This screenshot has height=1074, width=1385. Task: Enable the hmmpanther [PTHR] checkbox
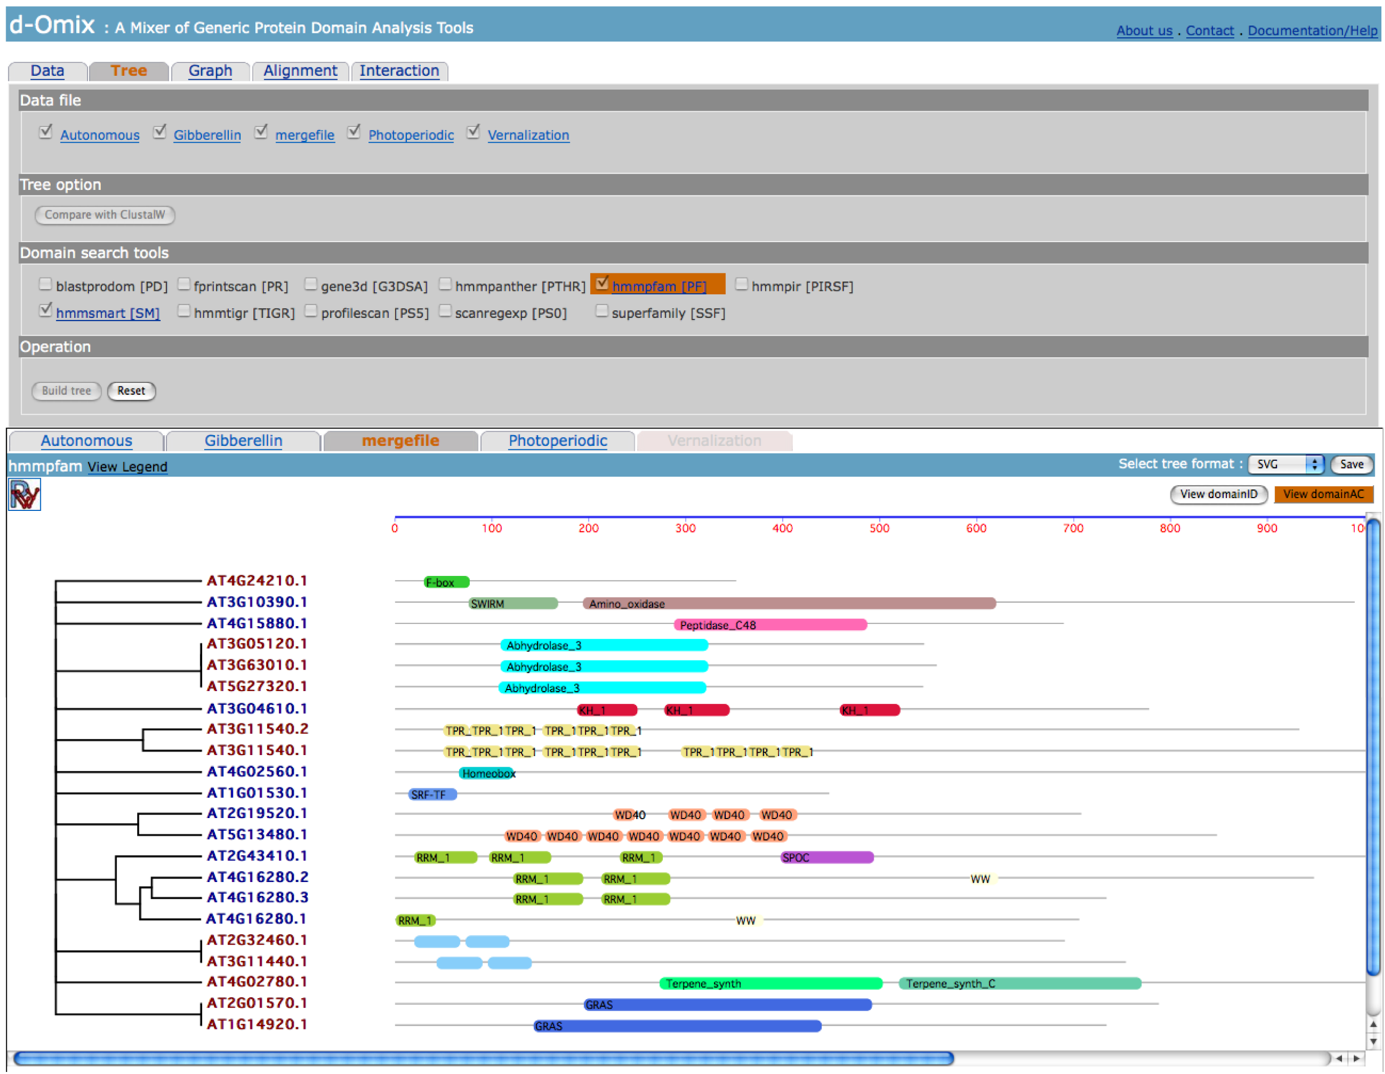[x=446, y=284]
